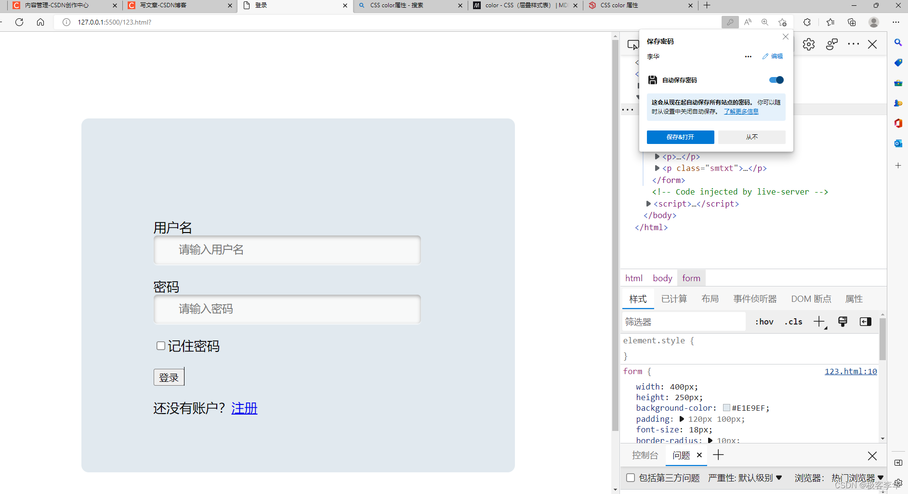Activate the Read Aloud icon
Viewport: 908px width, 494px height.
(x=748, y=22)
